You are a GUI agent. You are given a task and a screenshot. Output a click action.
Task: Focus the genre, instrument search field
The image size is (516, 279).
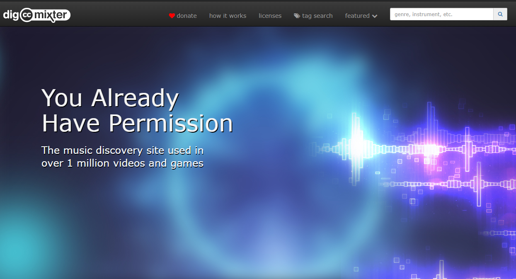pos(442,14)
